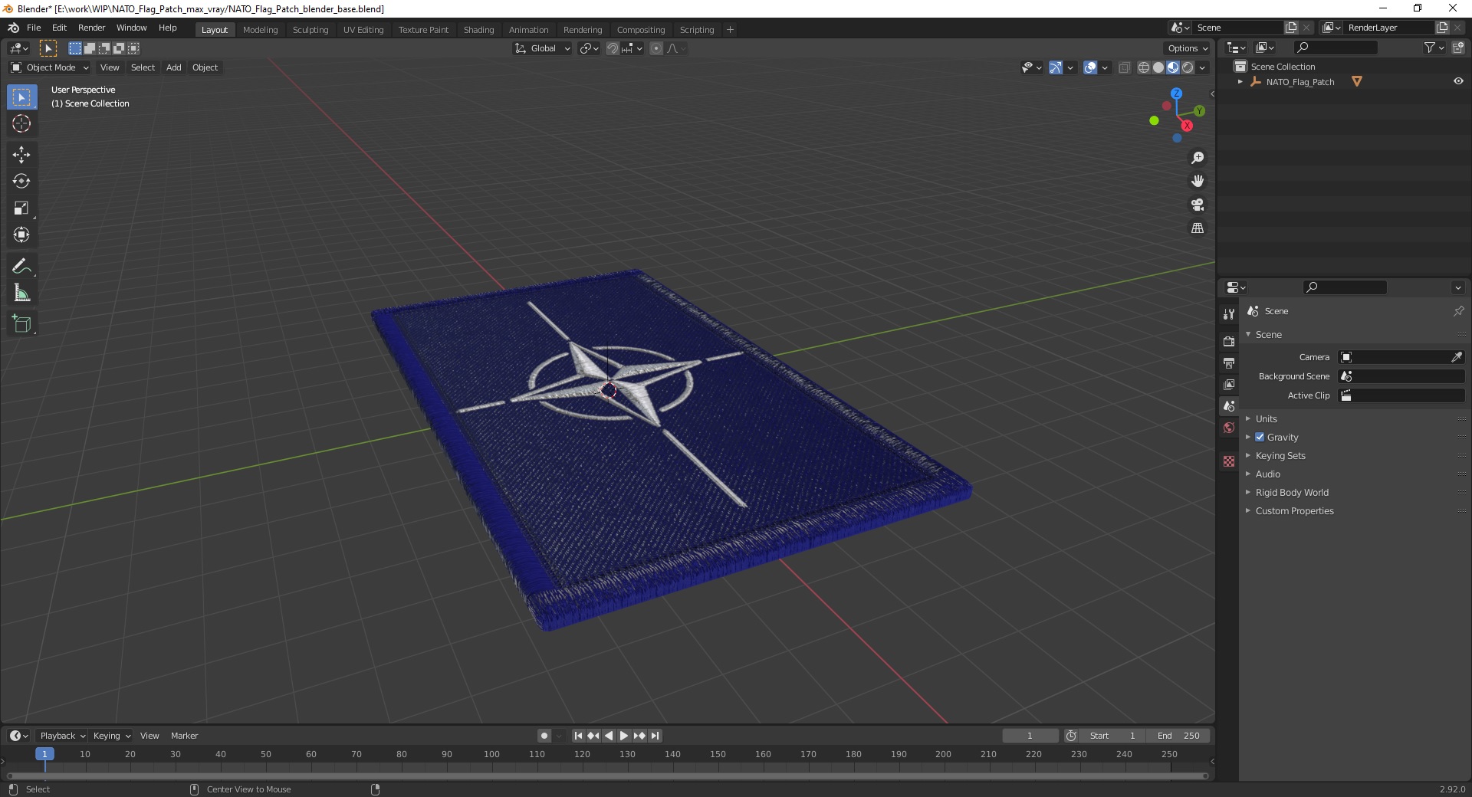
Task: Expand the Units panel
Action: point(1266,418)
